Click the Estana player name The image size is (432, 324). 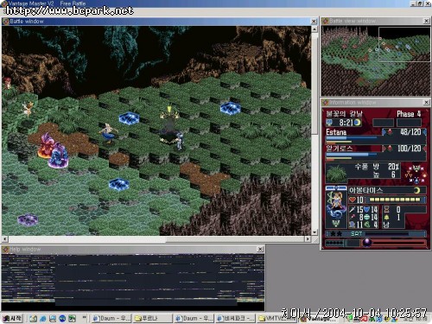tap(336, 132)
